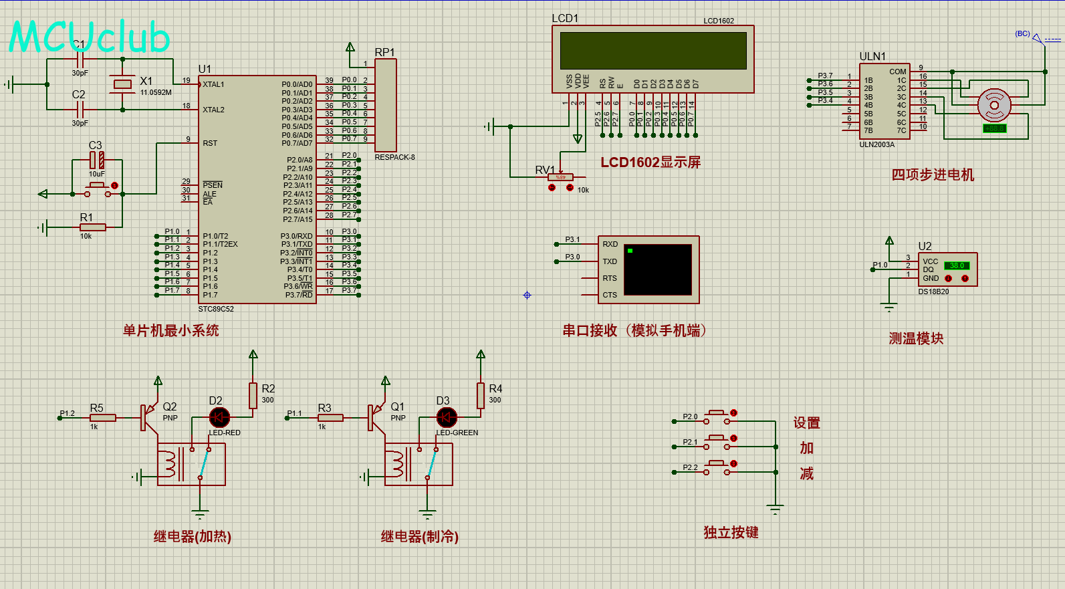Click the DS18B20 temperature up arrow
Viewport: 1065px width, 589px height.
[965, 278]
